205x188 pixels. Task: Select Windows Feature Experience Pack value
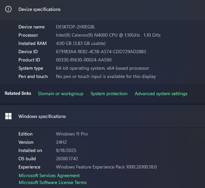[x=106, y=167]
